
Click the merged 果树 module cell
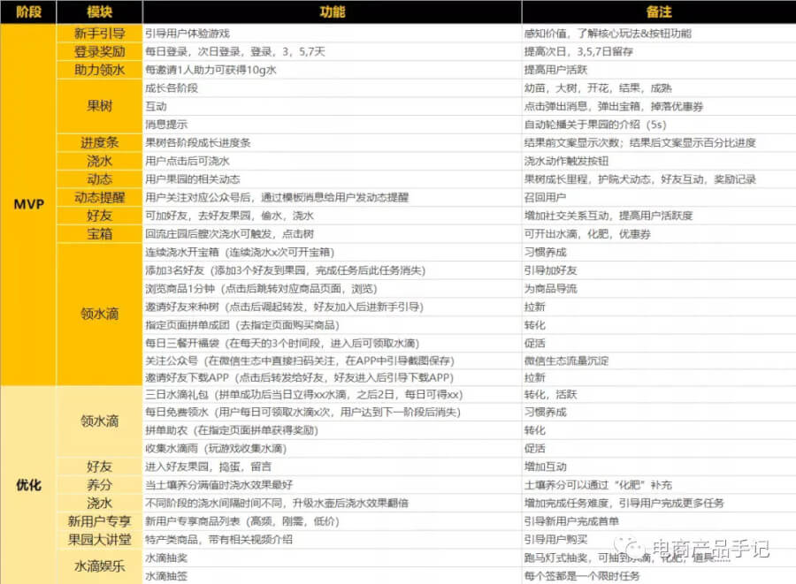pyautogui.click(x=99, y=106)
